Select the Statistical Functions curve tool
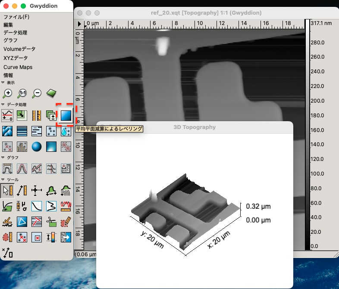The width and height of the screenshot is (339, 289). (x=37, y=206)
